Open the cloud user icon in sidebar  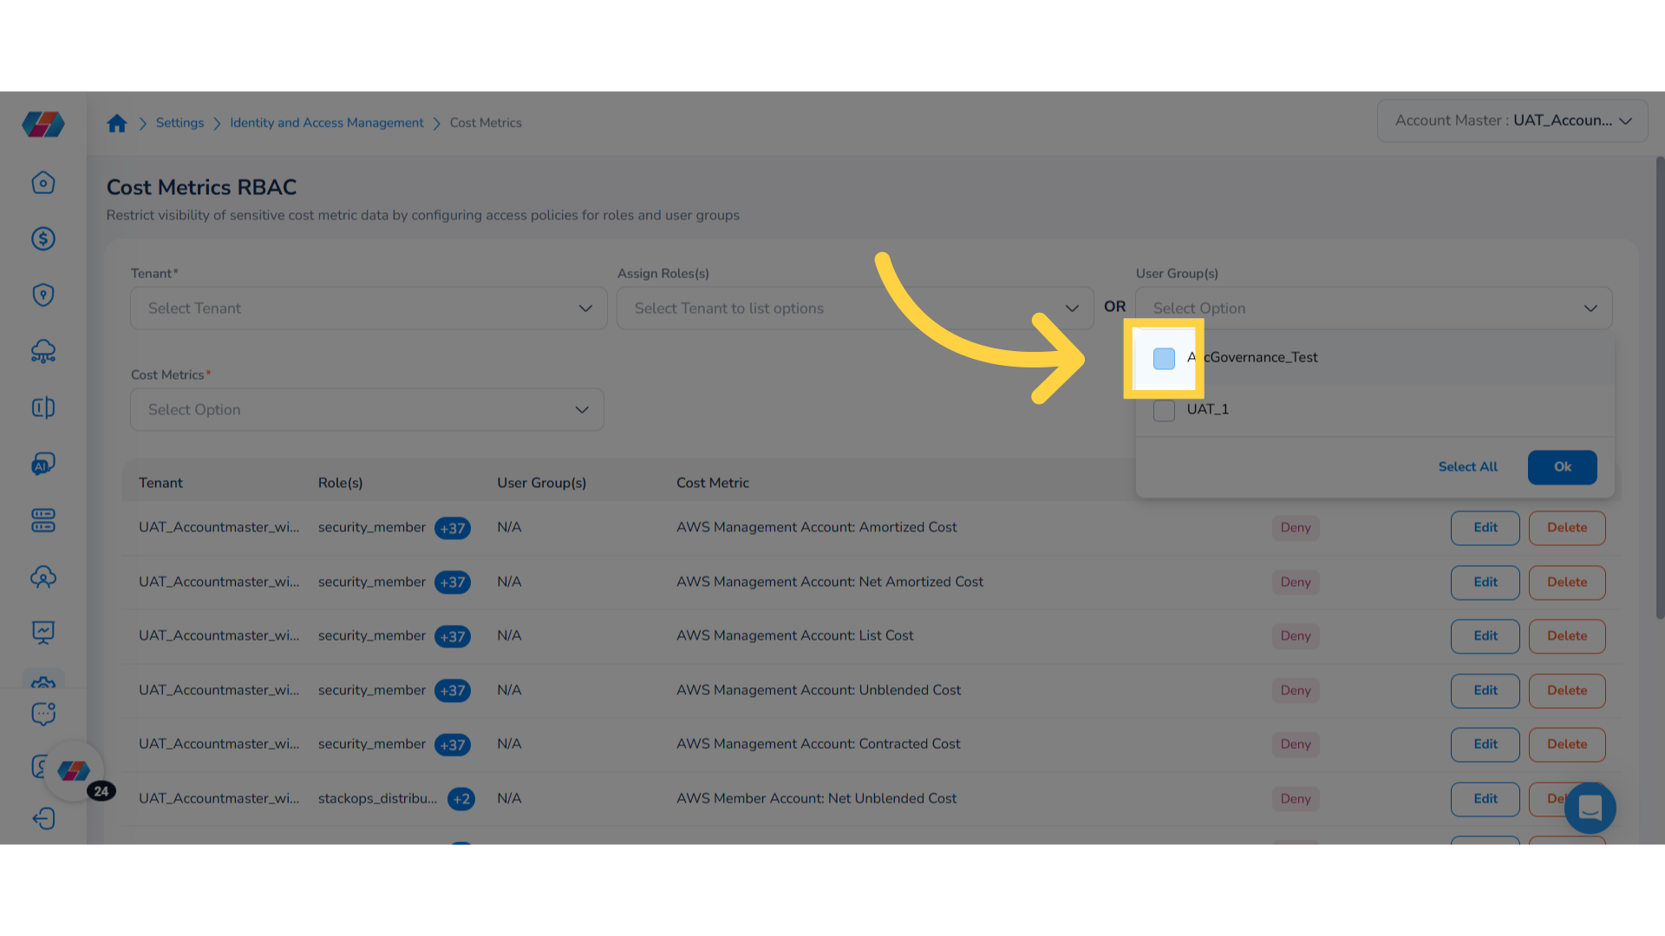(x=43, y=577)
